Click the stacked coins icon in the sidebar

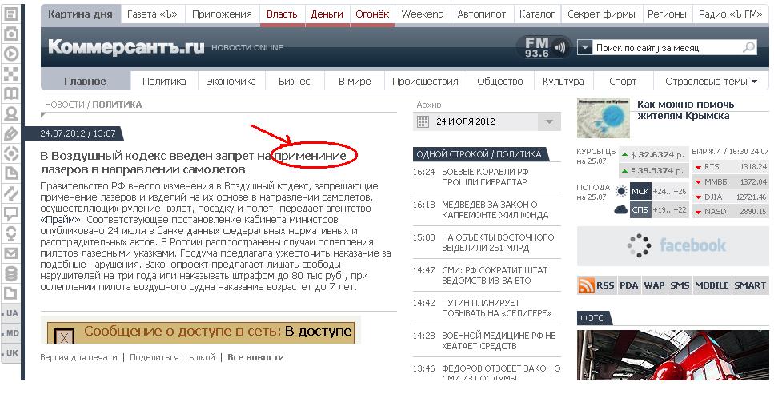11,273
